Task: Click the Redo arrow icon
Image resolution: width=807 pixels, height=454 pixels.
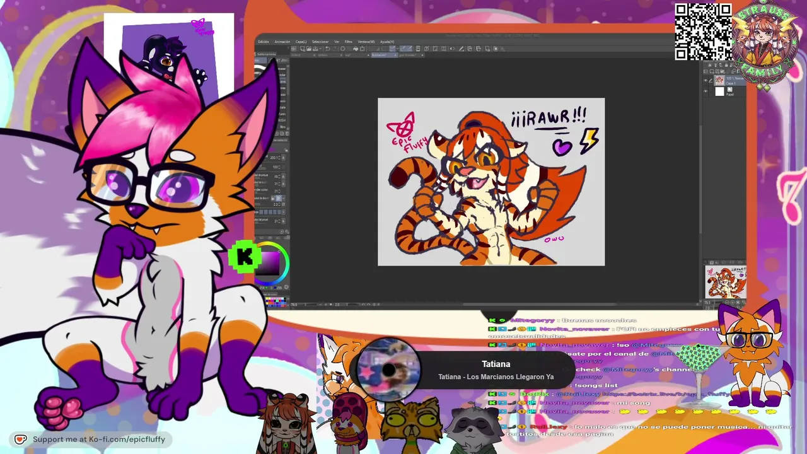Action: coord(334,49)
